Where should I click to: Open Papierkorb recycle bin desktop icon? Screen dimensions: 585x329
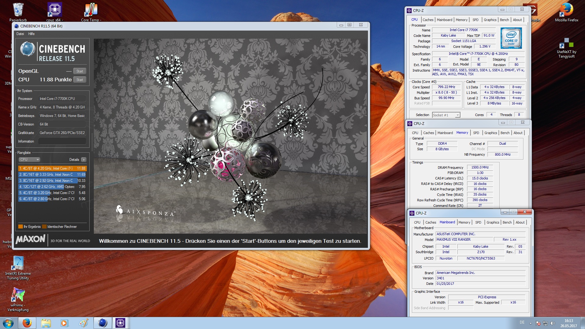pos(18,12)
